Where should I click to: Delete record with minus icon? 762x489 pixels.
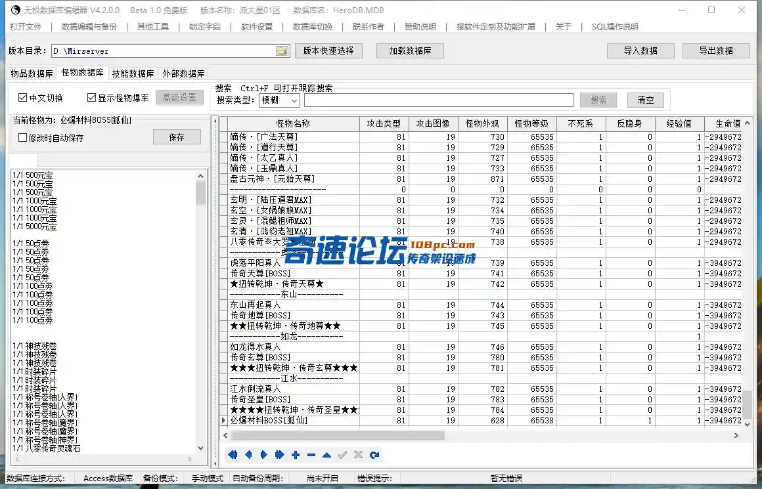(311, 454)
